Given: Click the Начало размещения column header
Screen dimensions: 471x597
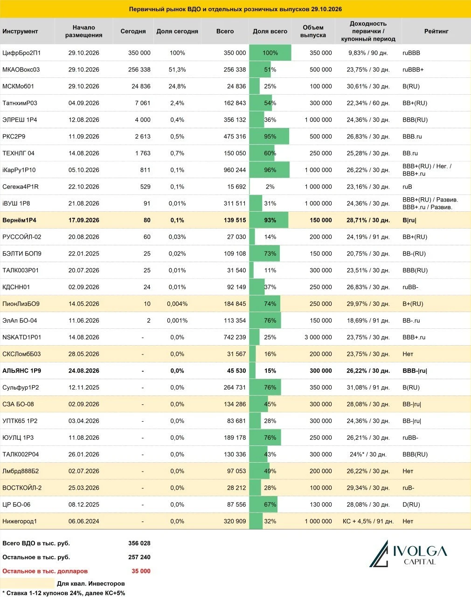Looking at the screenshot, I should click(x=84, y=31).
